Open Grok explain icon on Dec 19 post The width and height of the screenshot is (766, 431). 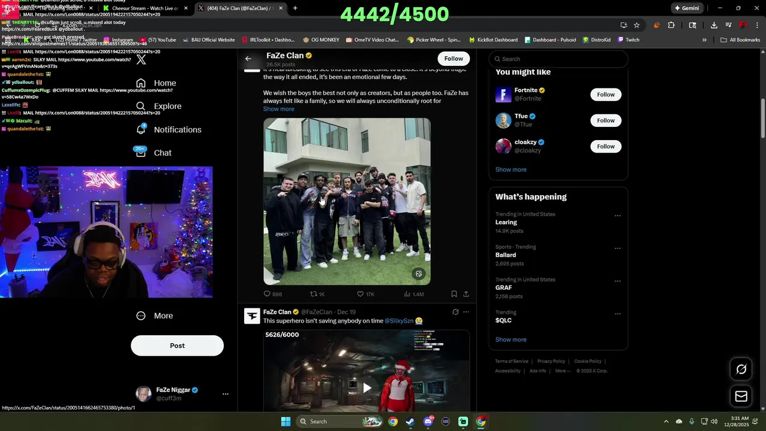click(455, 312)
